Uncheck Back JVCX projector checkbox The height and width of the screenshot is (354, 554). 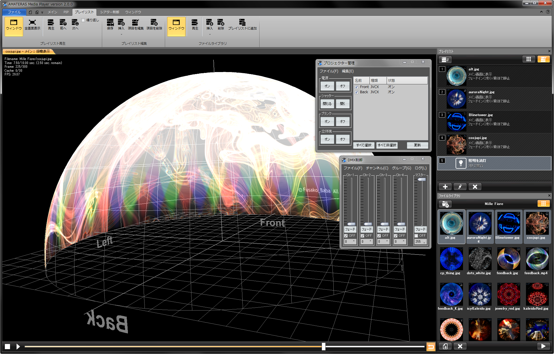357,92
